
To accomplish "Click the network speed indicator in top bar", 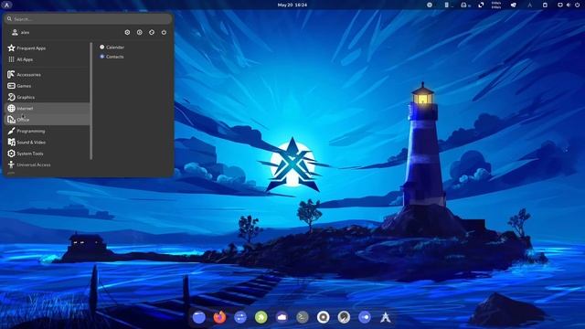I will click(496, 5).
